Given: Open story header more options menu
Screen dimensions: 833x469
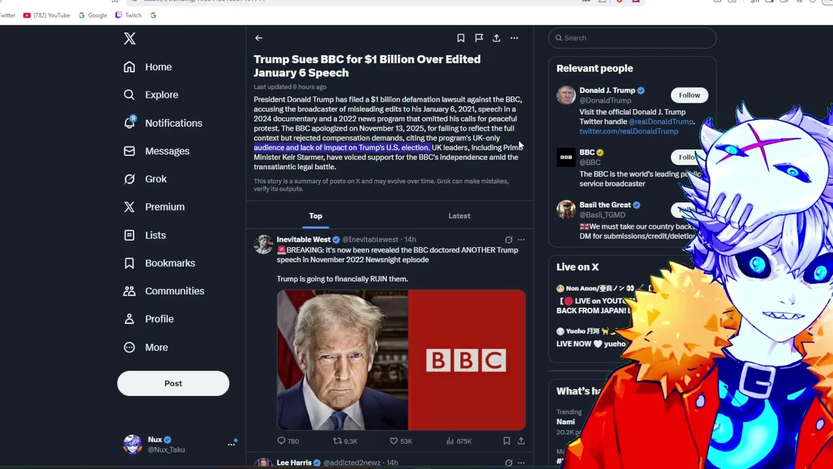Looking at the screenshot, I should [x=514, y=38].
